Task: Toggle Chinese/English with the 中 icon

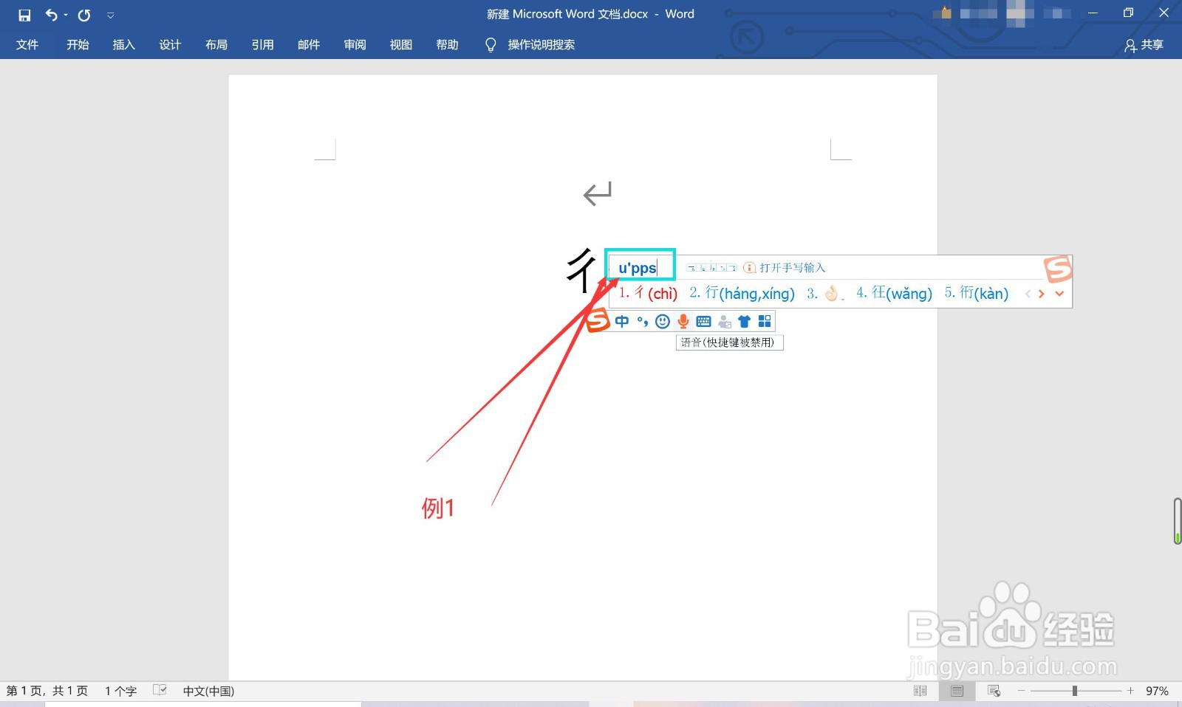Action: pyautogui.click(x=623, y=321)
